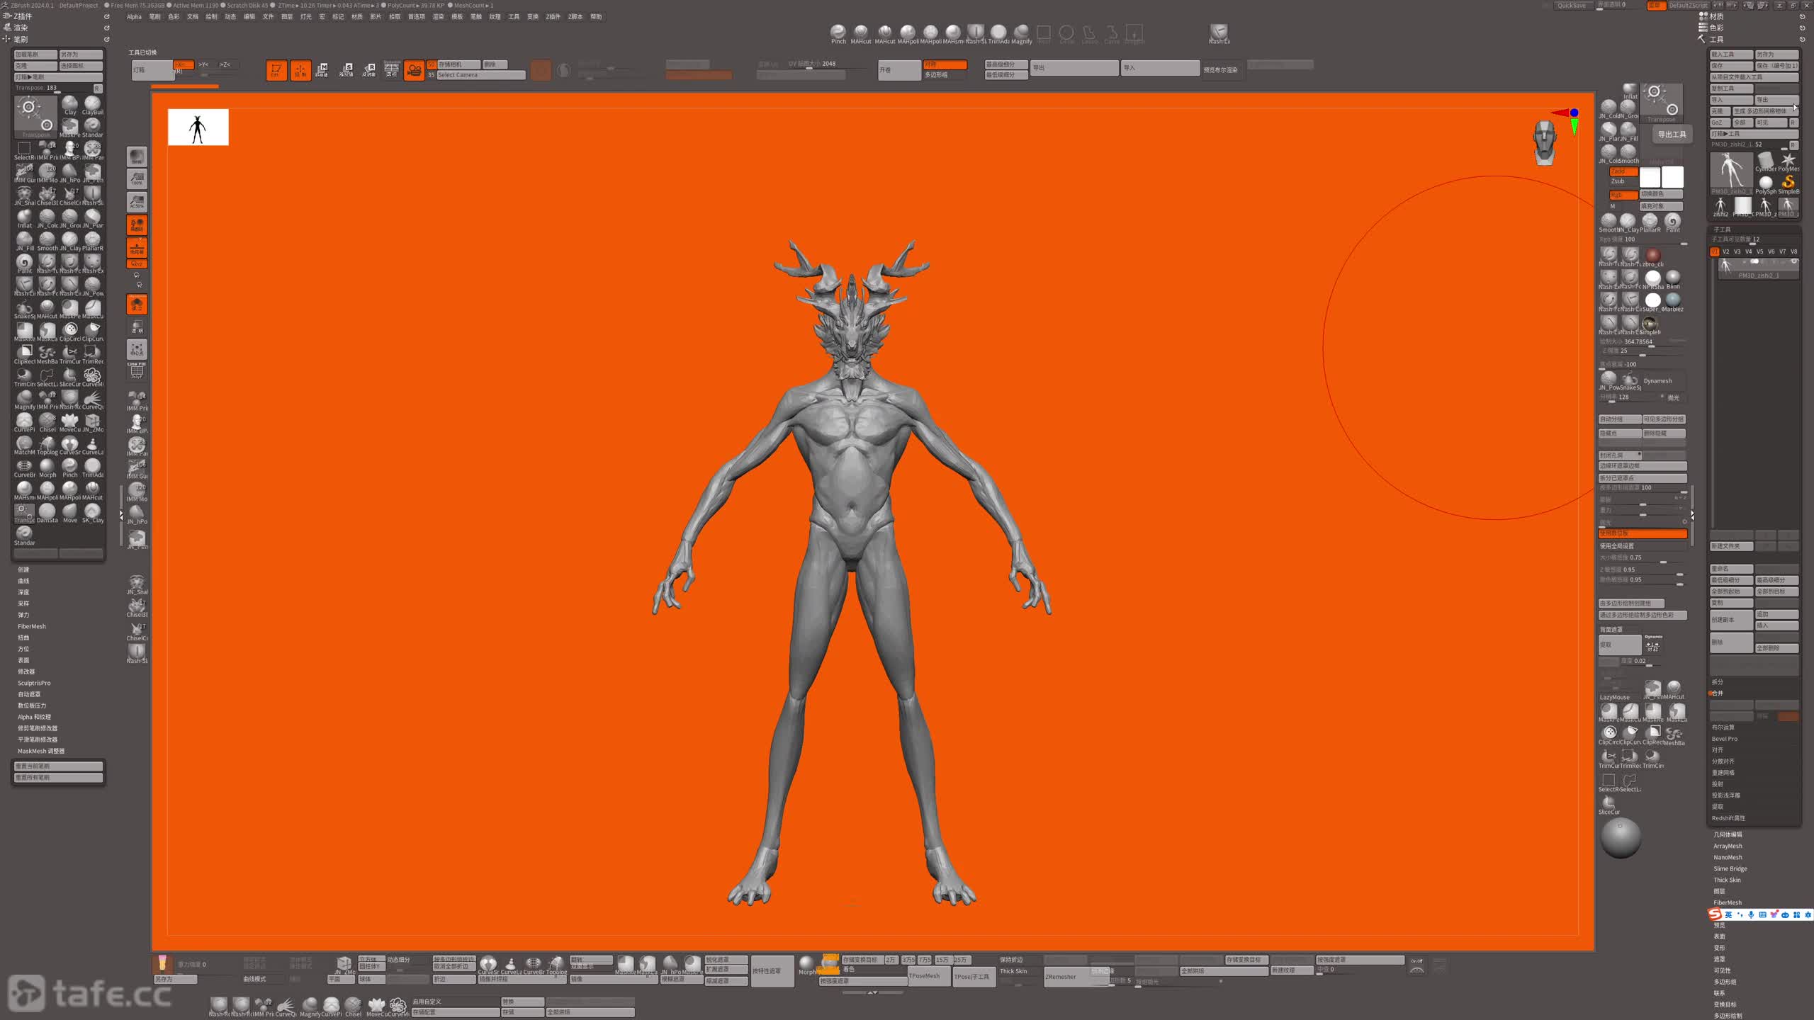Choose the SnakeHook brush
The image size is (1814, 1020).
[x=25, y=309]
